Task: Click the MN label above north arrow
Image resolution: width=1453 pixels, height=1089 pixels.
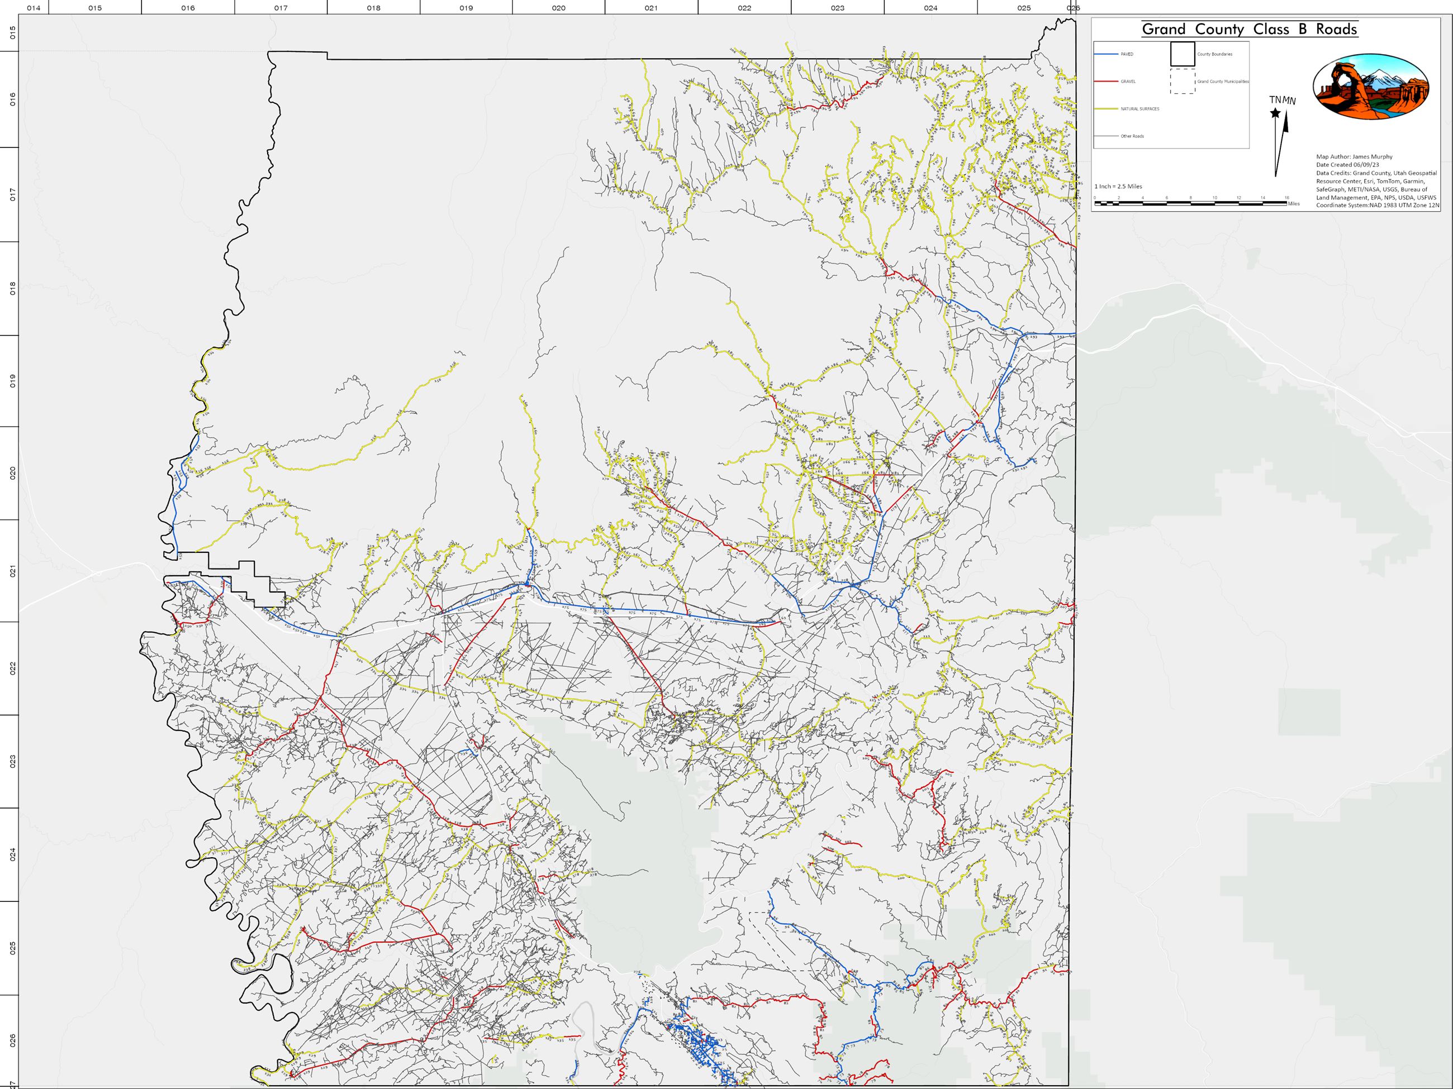Action: click(x=1289, y=101)
